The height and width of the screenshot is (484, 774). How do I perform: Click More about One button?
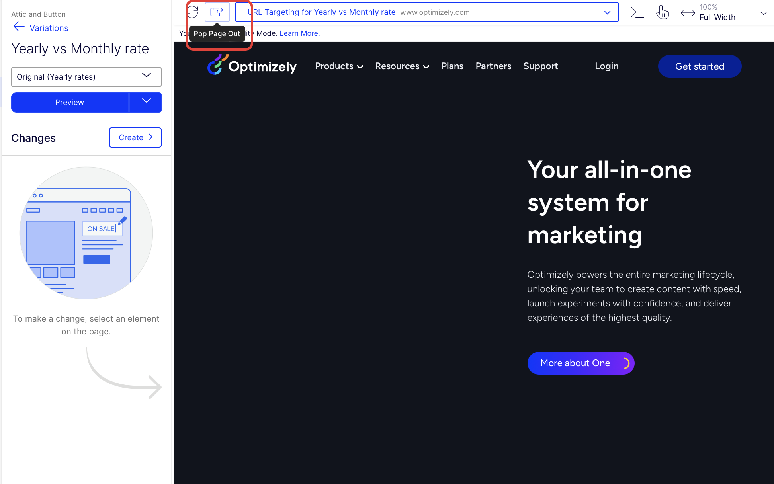580,363
